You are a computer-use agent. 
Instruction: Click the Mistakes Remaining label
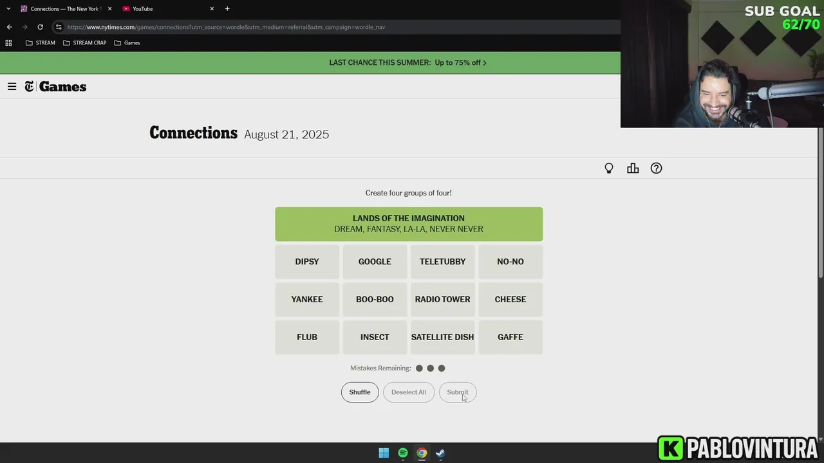[x=380, y=368]
